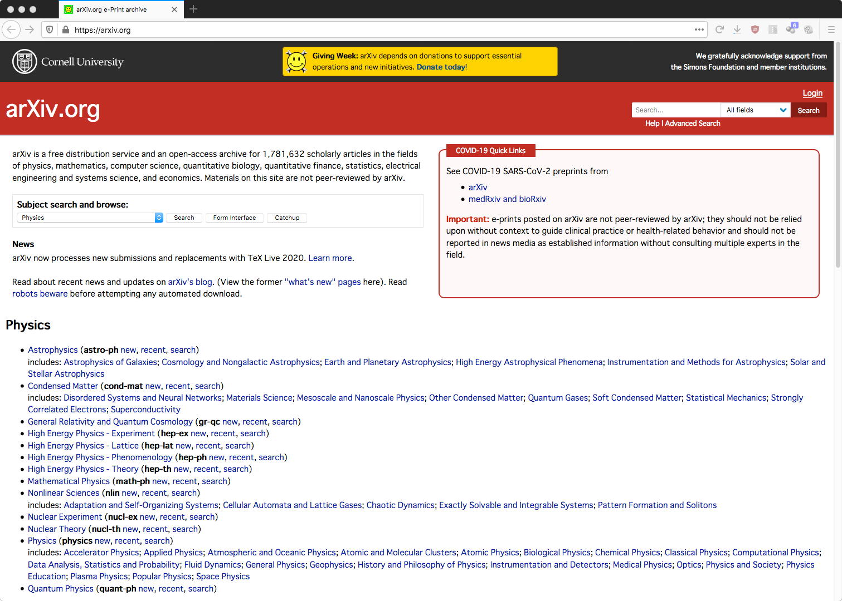Open the downloads arrow in toolbar

click(737, 29)
